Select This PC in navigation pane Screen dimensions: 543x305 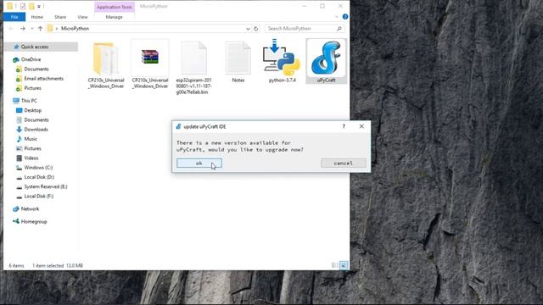tap(29, 101)
